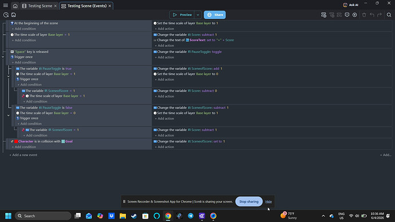Close the Testing Scene (Events) tab

[110, 6]
